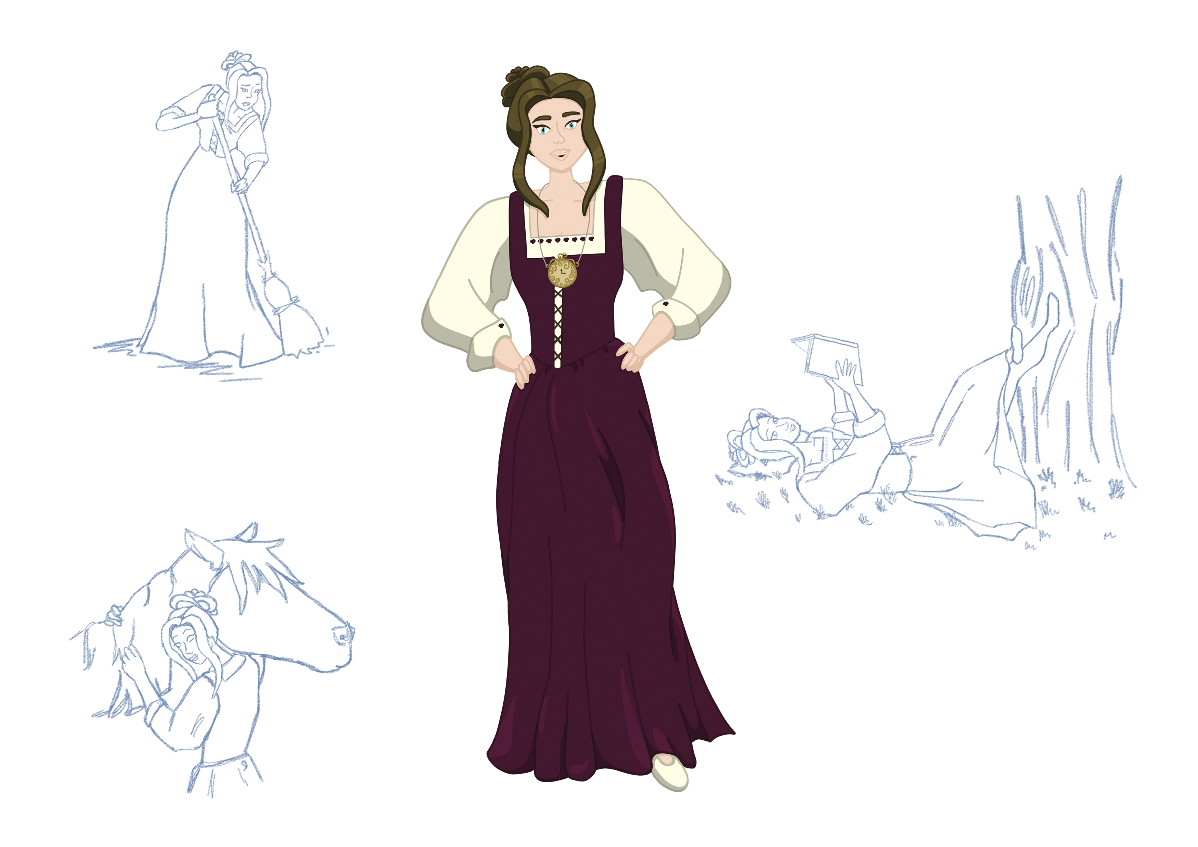Click the colored woman's face
This screenshot has width=1198, height=847.
558,137
